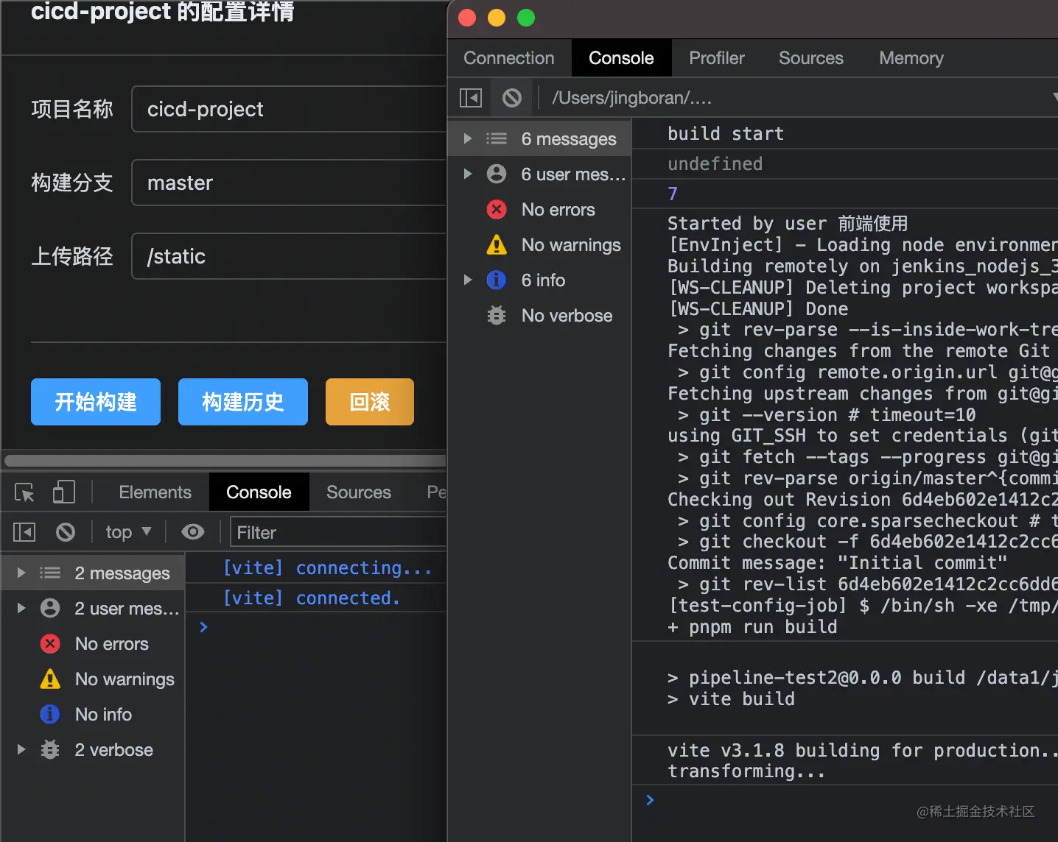Select the '6 messages' list icon

497,138
